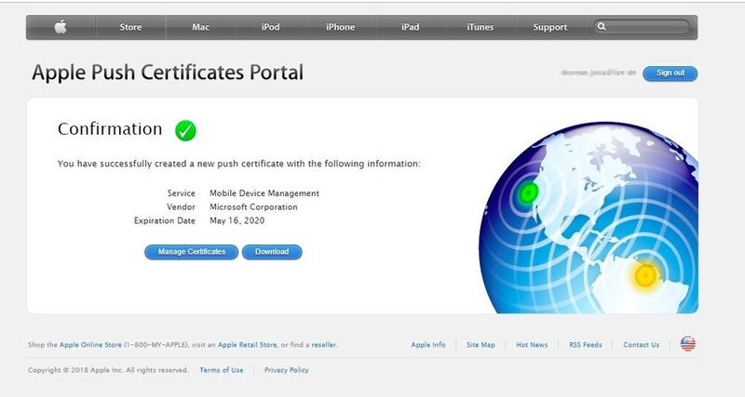Click the Sign out button
Viewport: 745px width, 397px height.
(x=670, y=73)
